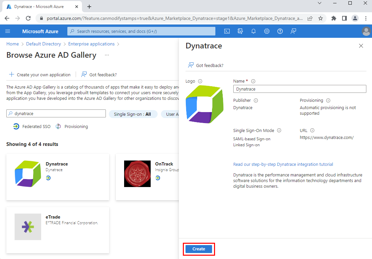The height and width of the screenshot is (259, 372).
Task: Click the Microsoft Azure header title
Action: (40, 31)
